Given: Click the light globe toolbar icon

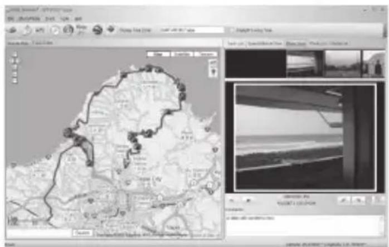Looking at the screenshot, I should tap(68, 30).
